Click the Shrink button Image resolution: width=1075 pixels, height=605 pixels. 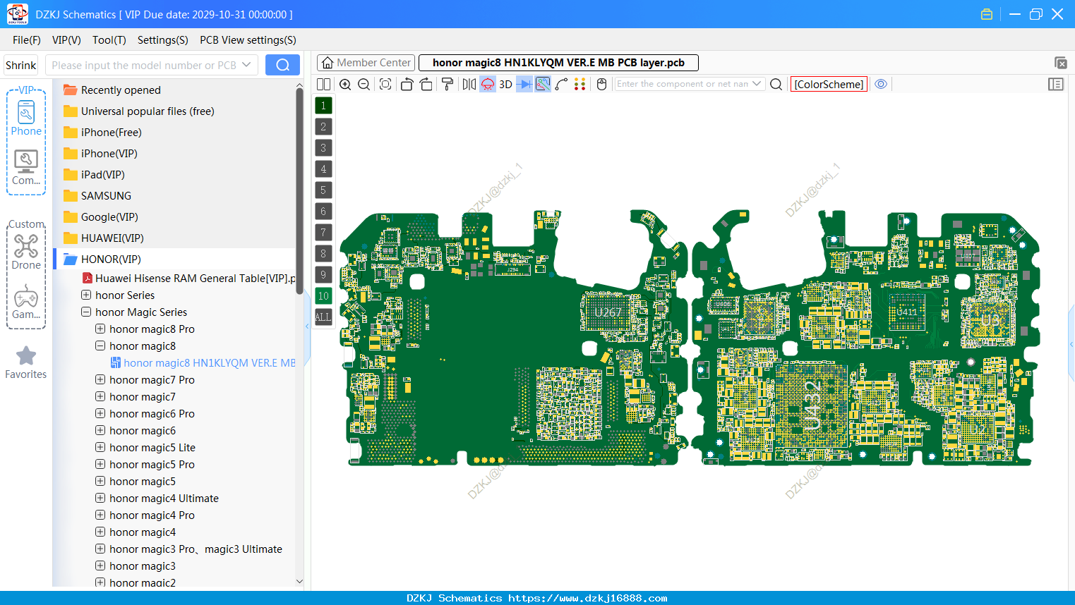(21, 65)
